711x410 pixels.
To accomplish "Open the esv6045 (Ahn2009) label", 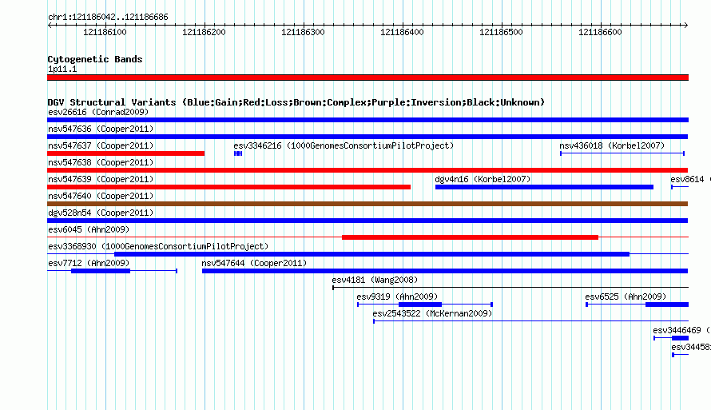I will click(89, 229).
